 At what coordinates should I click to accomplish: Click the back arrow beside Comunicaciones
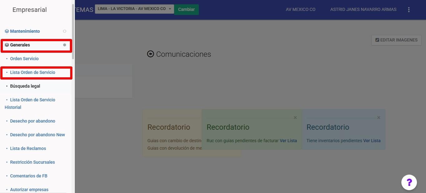[150, 54]
